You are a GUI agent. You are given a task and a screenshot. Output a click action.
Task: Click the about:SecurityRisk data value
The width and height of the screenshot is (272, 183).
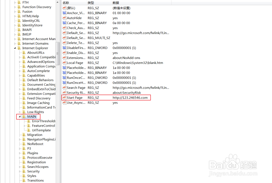127,93
